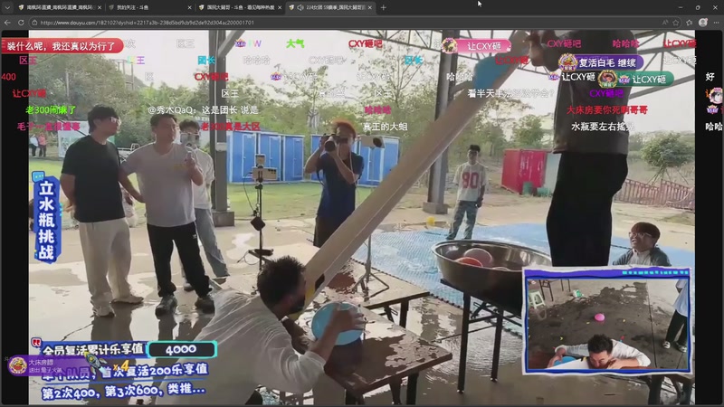Open the browser settings and more menu
This screenshot has width=724, height=407.
[716, 22]
